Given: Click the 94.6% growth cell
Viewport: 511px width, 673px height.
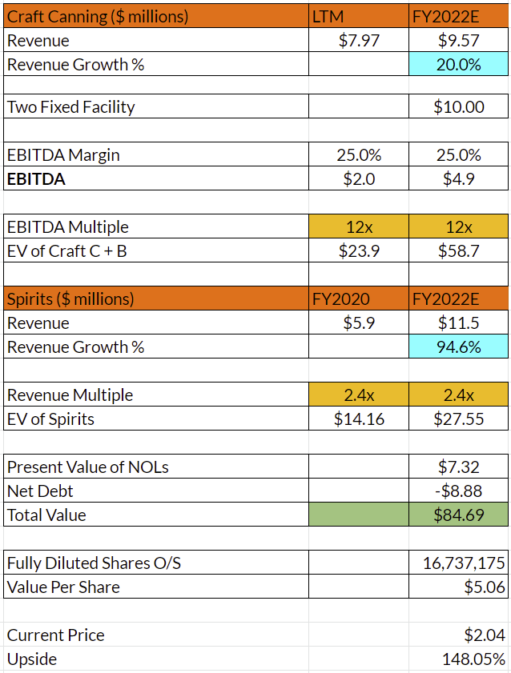Looking at the screenshot, I should pos(458,347).
